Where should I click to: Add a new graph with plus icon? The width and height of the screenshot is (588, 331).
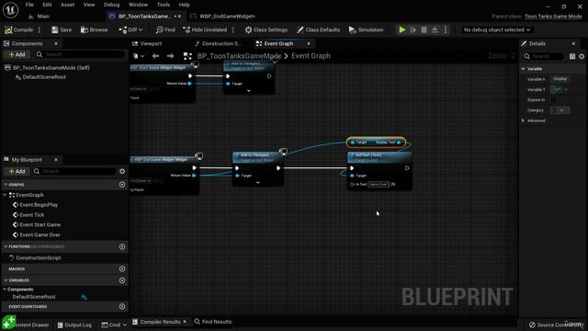click(x=122, y=185)
